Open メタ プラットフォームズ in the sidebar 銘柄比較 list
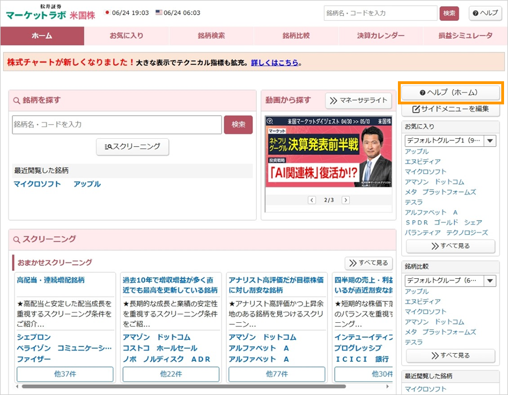 tap(441, 332)
